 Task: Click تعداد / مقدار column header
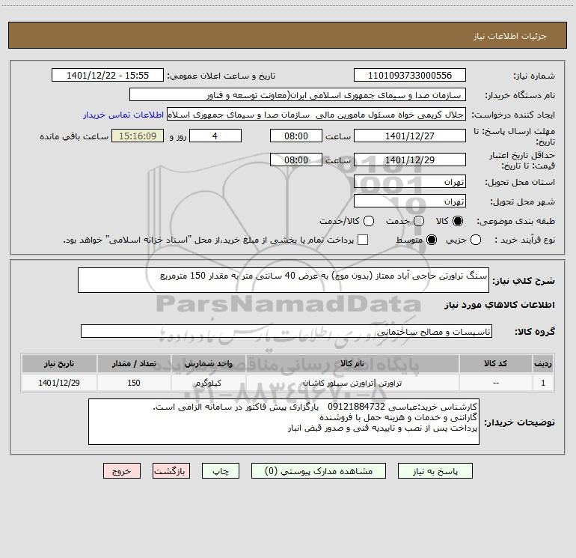pyautogui.click(x=134, y=363)
